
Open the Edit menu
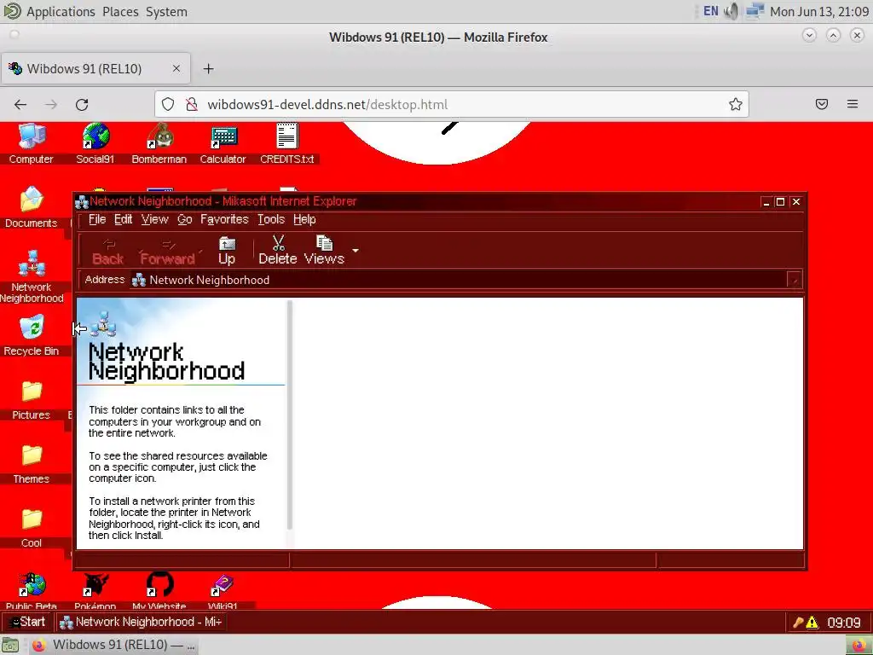point(123,219)
